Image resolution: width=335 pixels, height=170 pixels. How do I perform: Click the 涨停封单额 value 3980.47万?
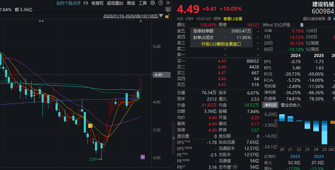tap(241, 31)
